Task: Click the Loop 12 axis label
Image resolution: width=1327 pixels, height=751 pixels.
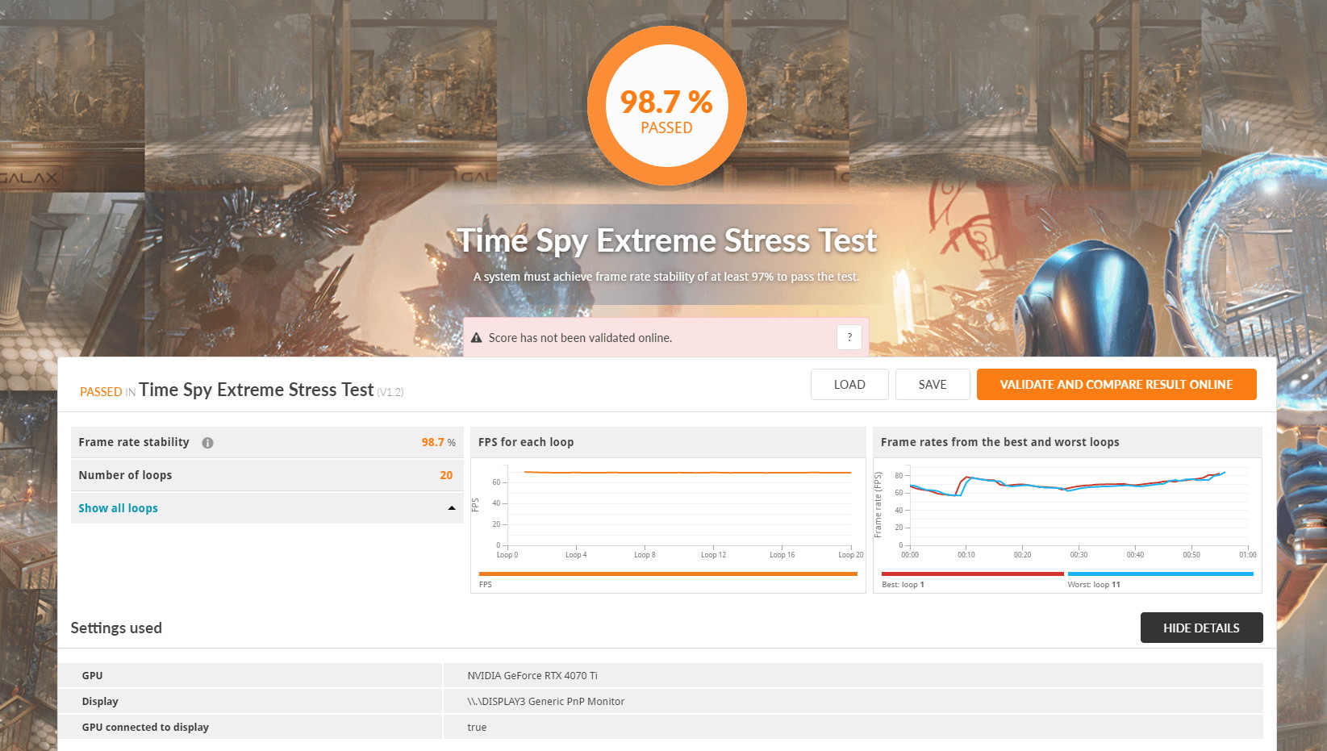Action: 713,555
